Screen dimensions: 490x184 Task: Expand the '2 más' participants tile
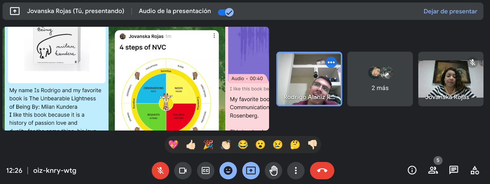pyautogui.click(x=380, y=79)
